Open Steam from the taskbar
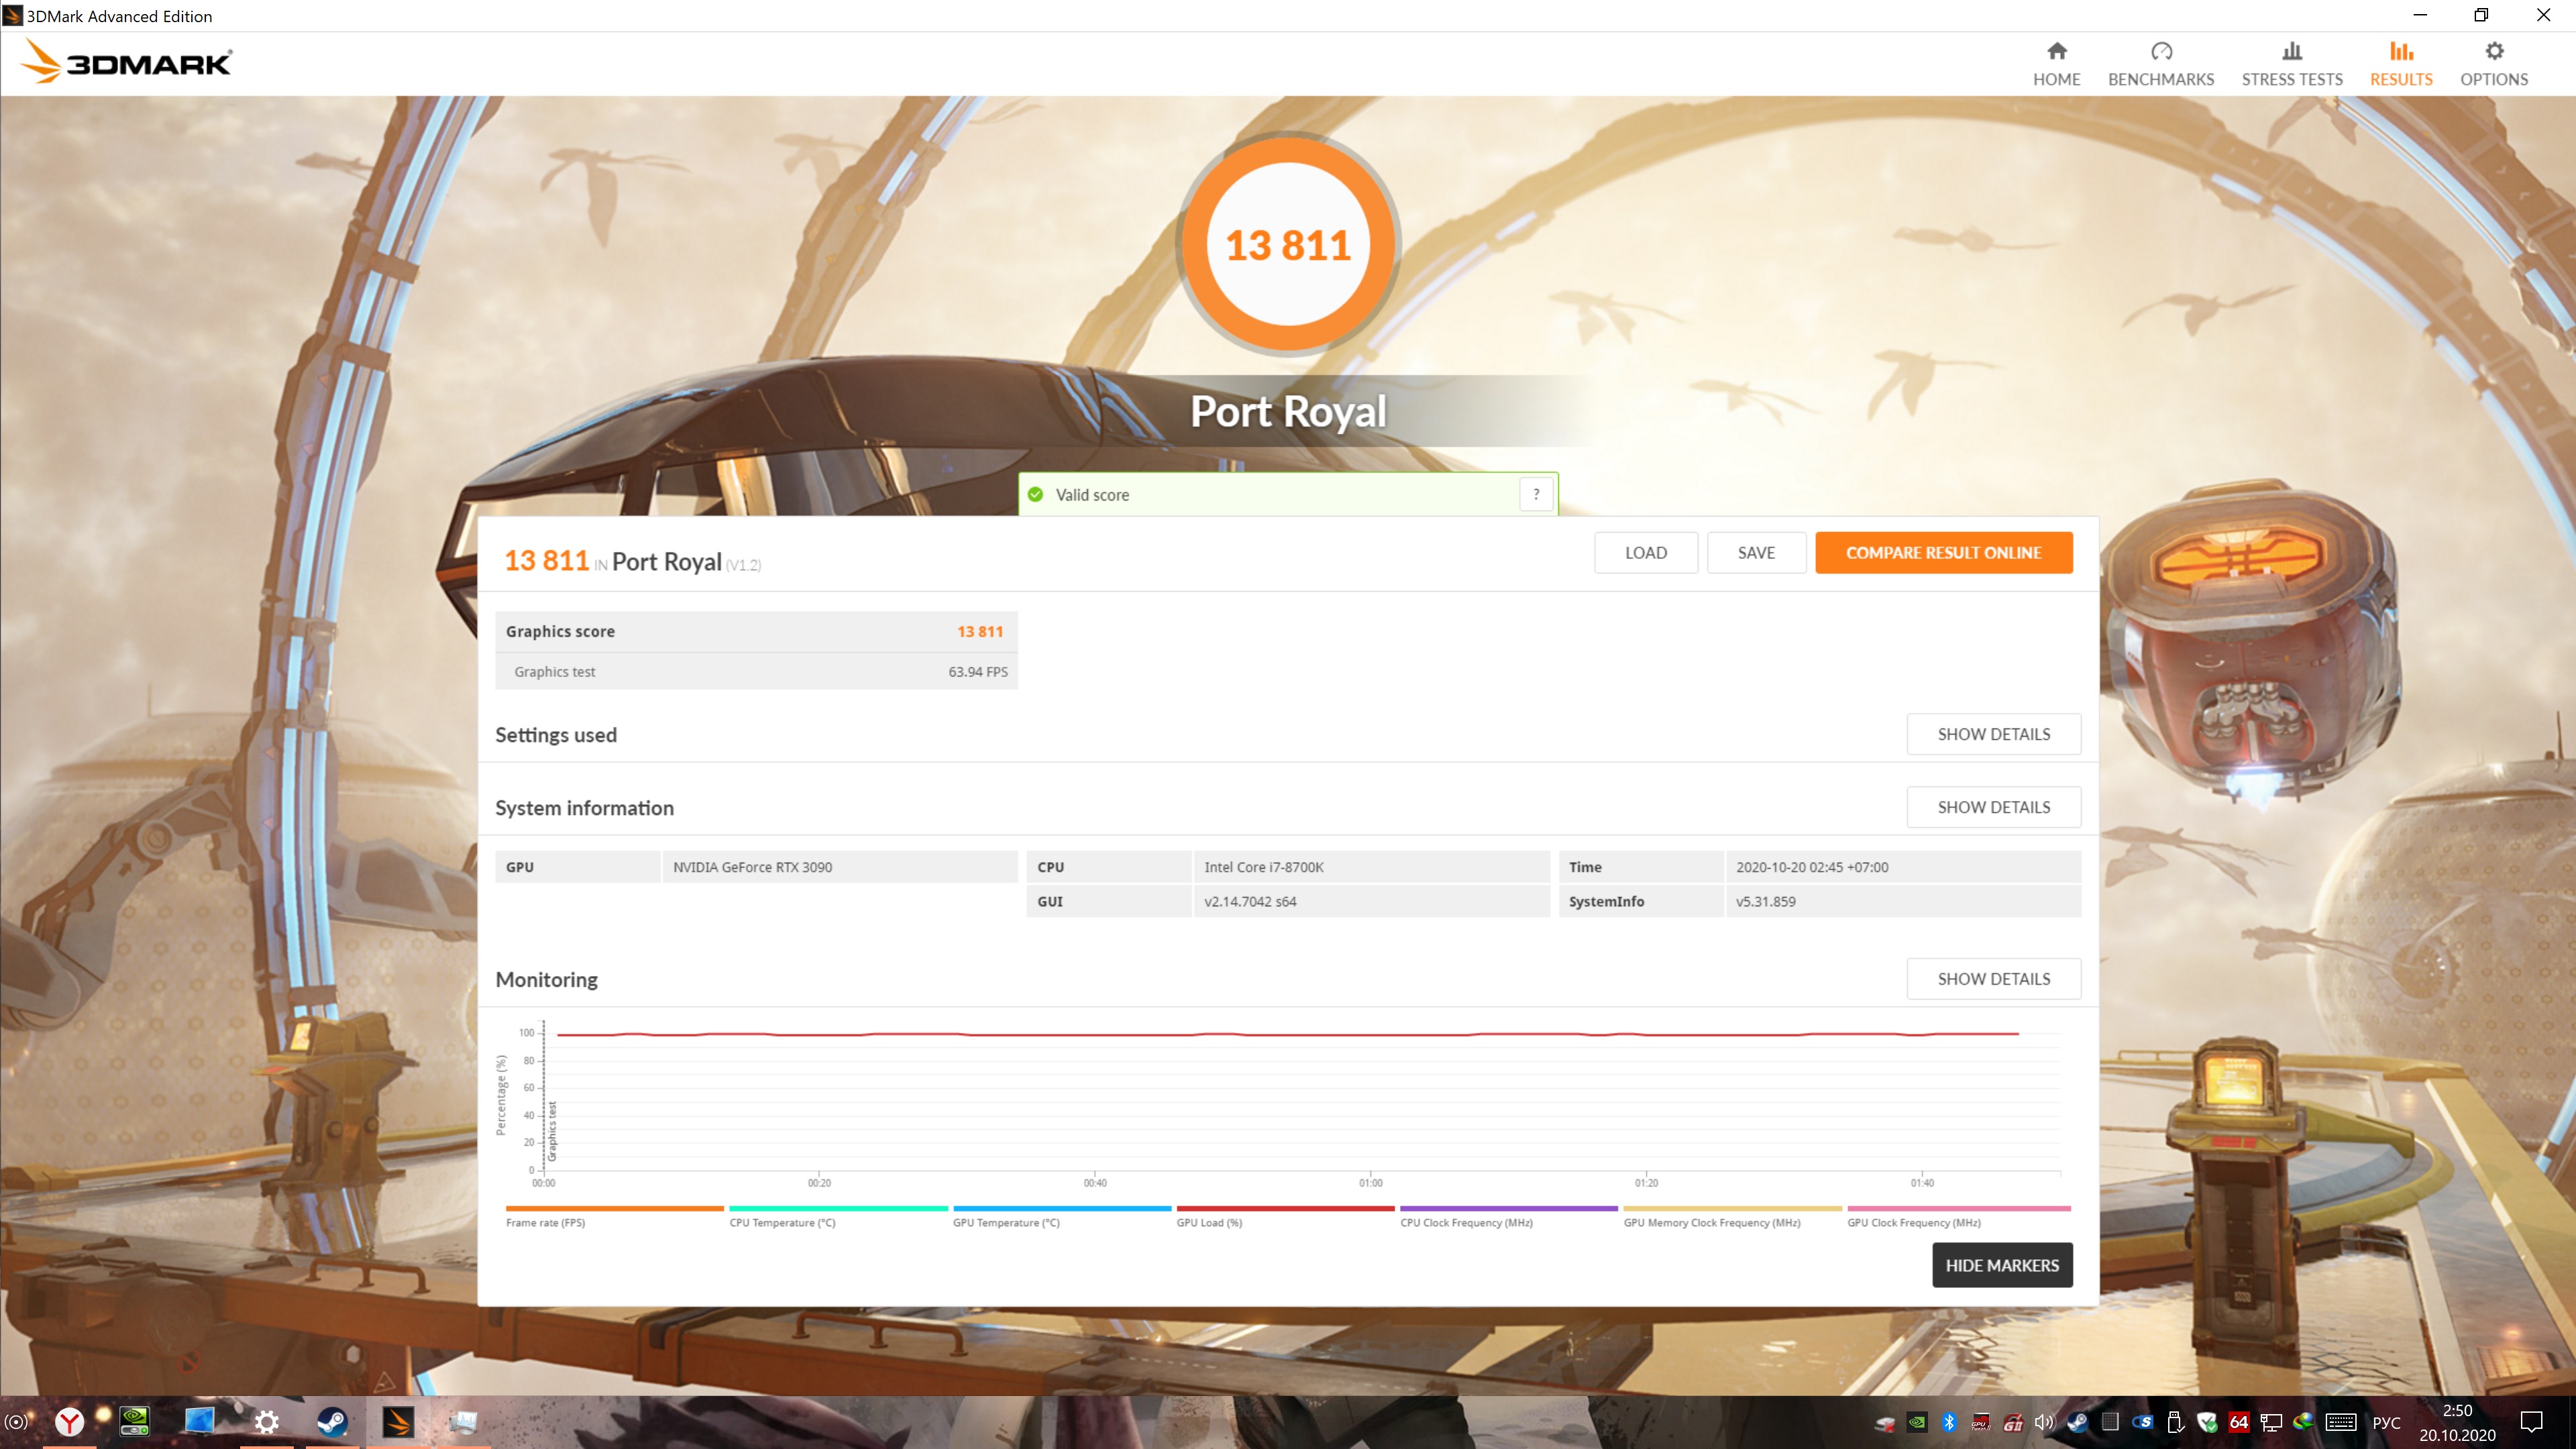 tap(332, 1421)
